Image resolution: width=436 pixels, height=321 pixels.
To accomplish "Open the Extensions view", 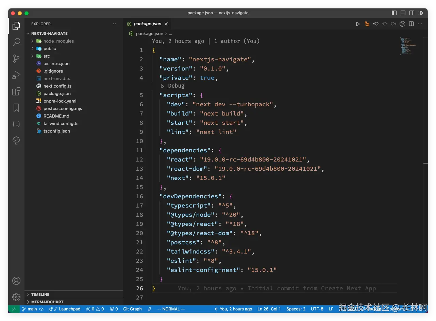I will 16,91.
